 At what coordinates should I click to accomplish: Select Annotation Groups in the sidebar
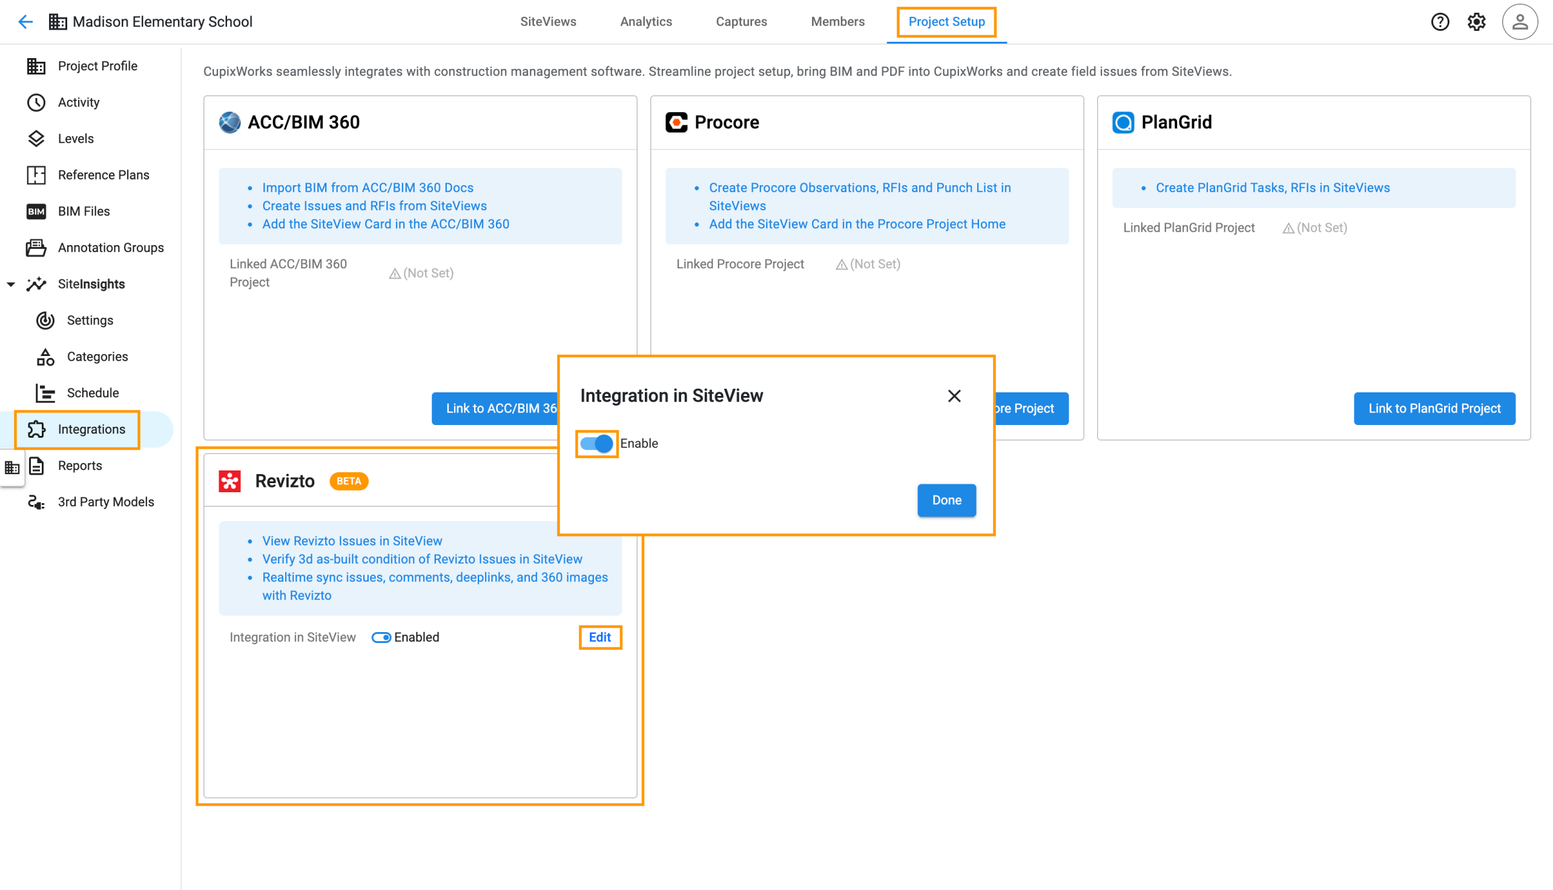coord(111,248)
